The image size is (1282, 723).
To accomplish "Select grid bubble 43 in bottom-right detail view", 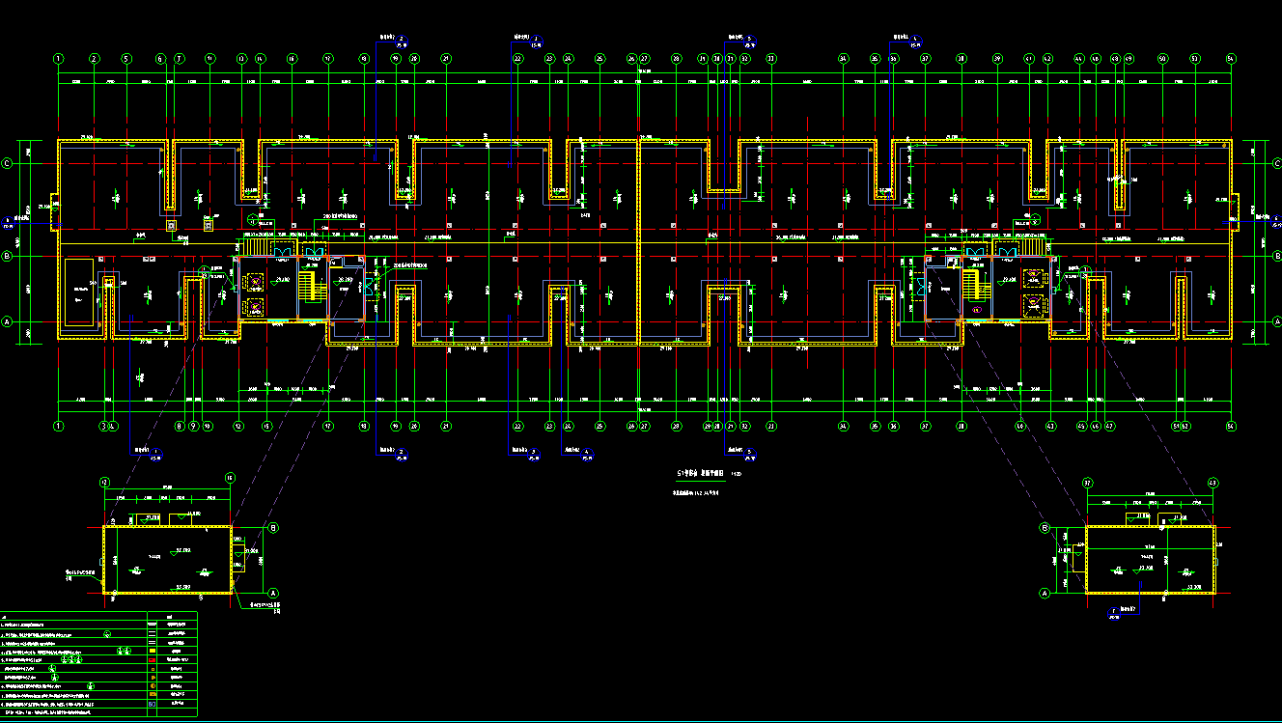I will point(1213,482).
